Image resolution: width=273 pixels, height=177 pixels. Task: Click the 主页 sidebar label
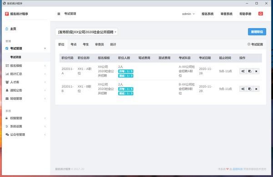coord(13,29)
